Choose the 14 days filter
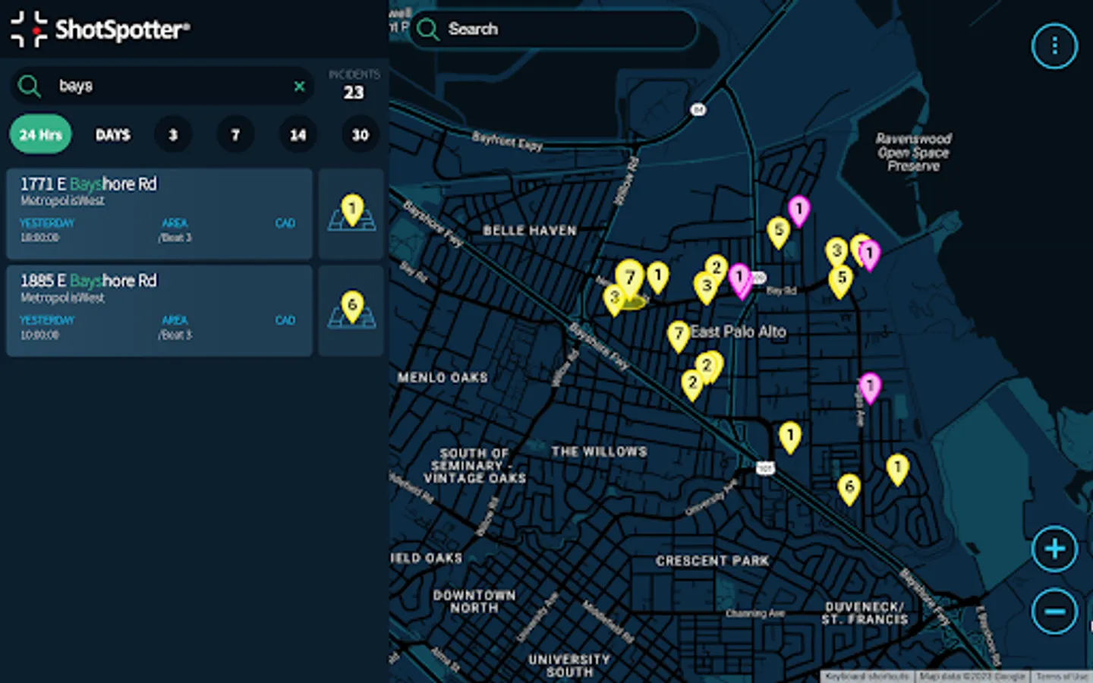 tap(298, 134)
